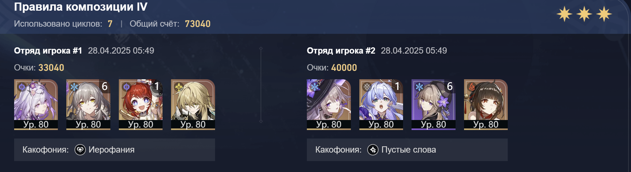Click the Fire element icon on dark-haired character
Viewport: 631px width, 172px height.
[472, 87]
